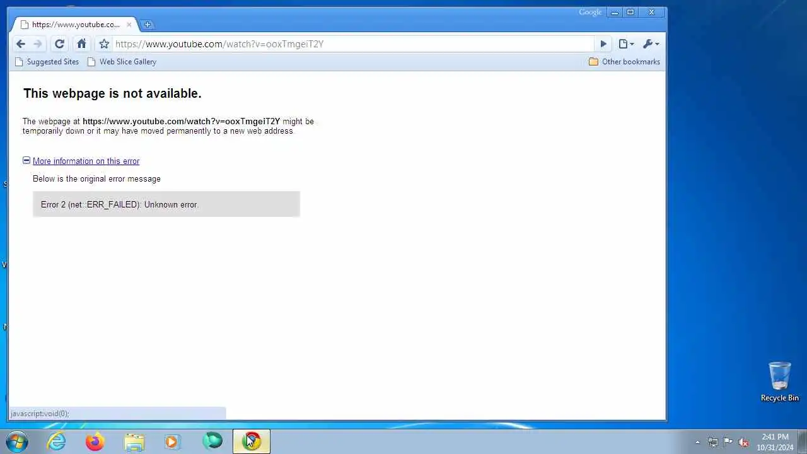Open the clock showing 2:41 PM
Viewport: 807px width, 454px height.
click(x=775, y=442)
